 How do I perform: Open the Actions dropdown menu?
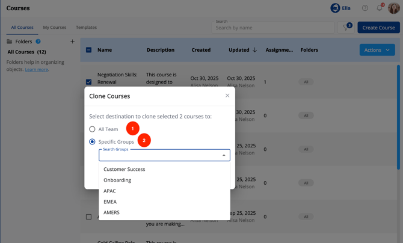[x=377, y=50]
